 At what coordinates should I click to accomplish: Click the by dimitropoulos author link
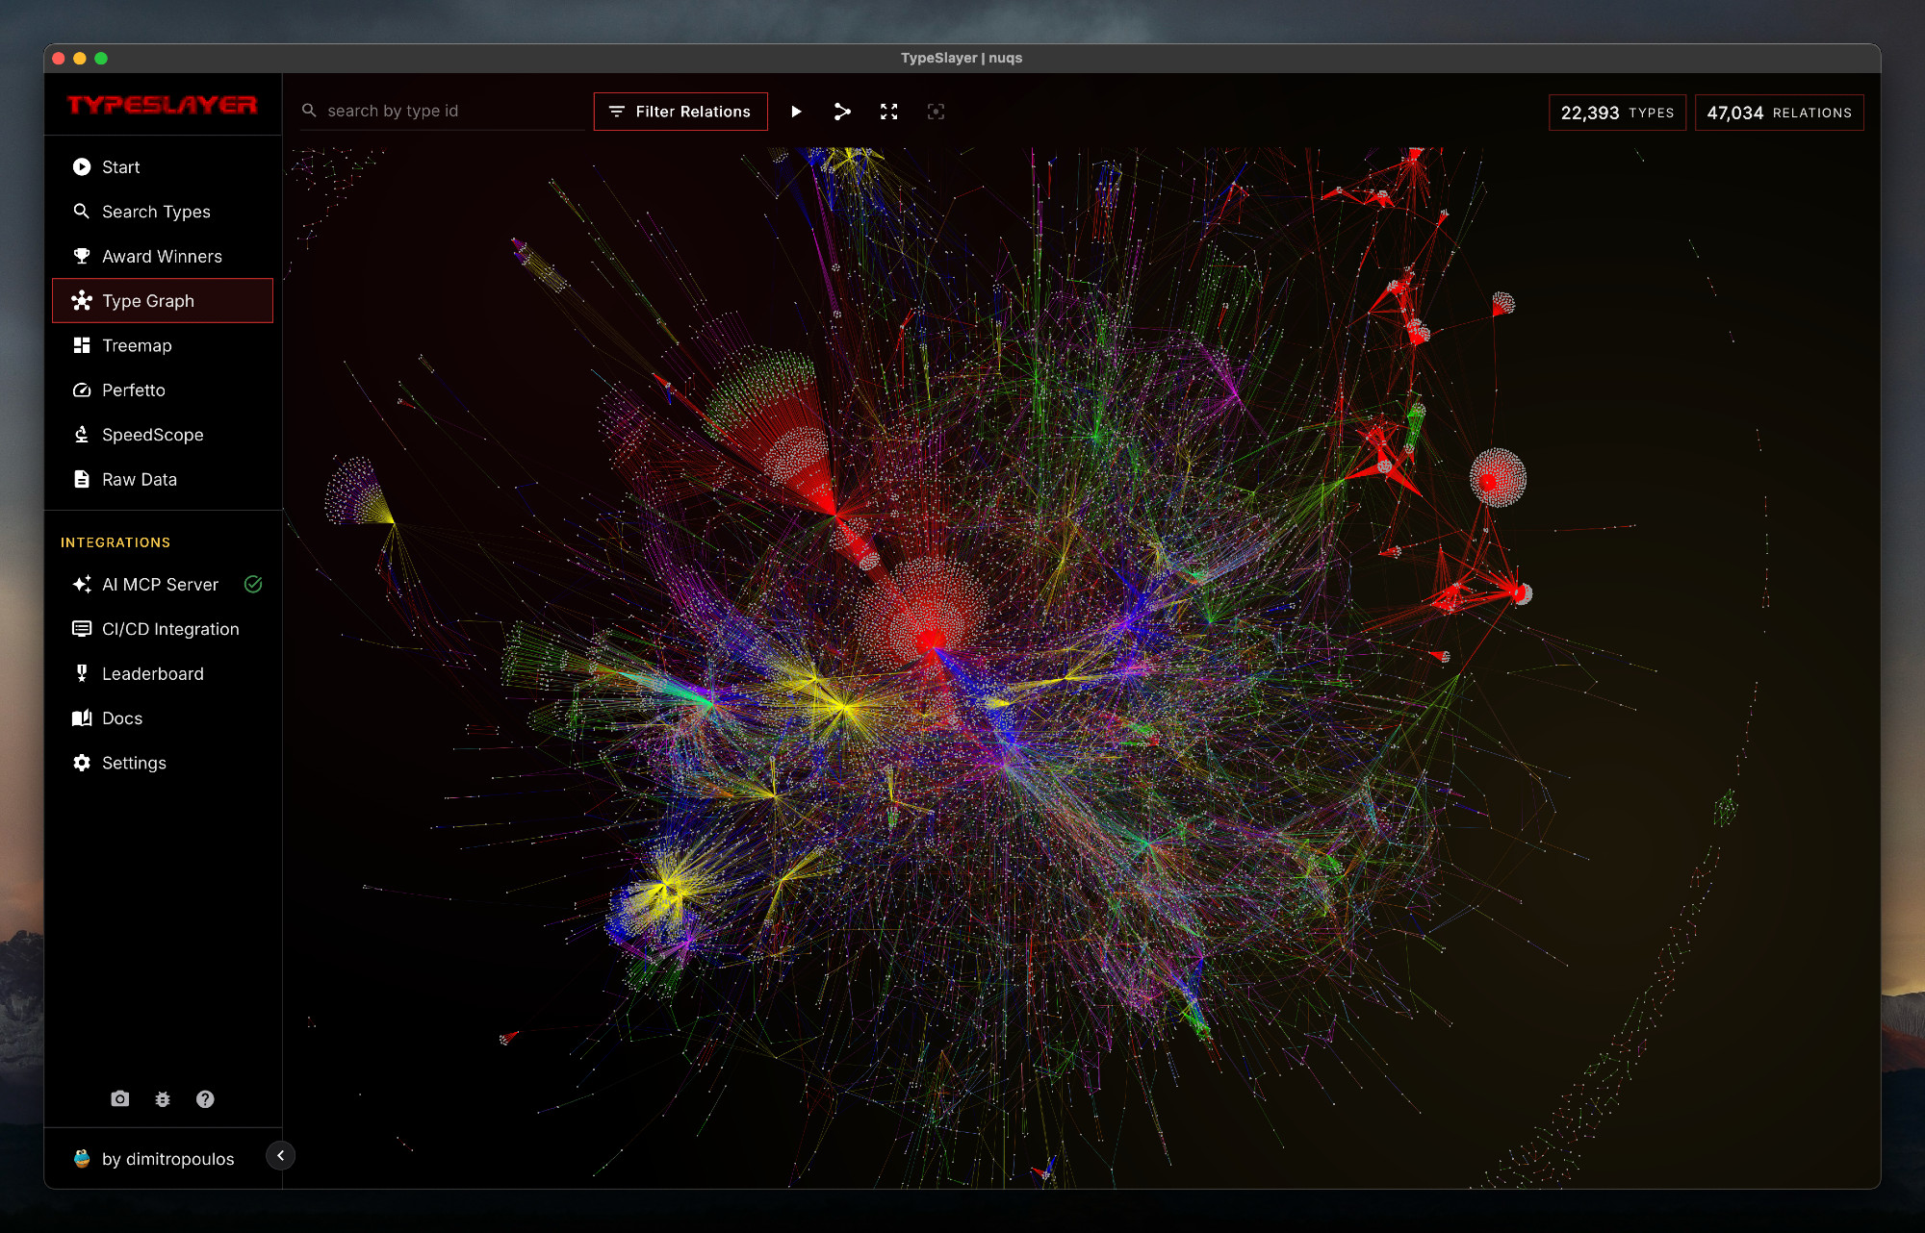(x=167, y=1159)
